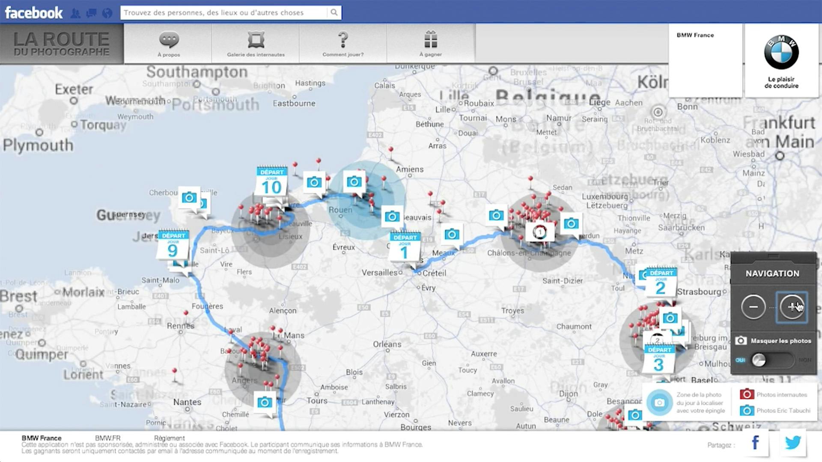The height and width of the screenshot is (462, 822).
Task: Open blue camera photo right of Jour 10
Action: [314, 183]
